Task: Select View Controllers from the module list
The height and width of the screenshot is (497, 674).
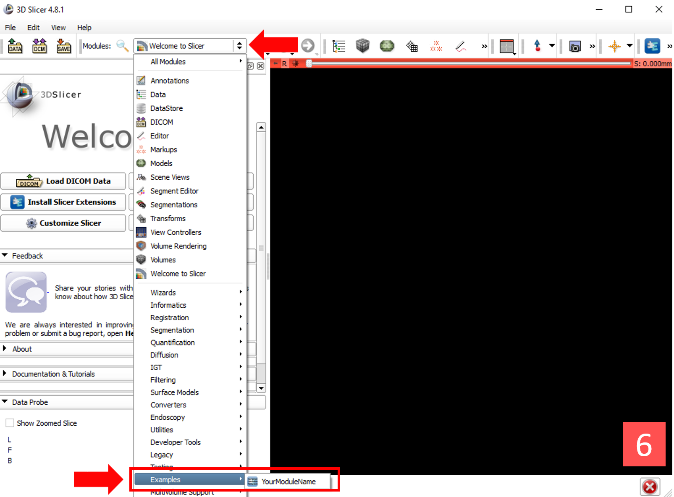Action: [190, 233]
